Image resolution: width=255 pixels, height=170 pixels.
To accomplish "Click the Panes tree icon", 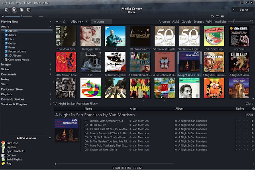I will coord(6,47).
